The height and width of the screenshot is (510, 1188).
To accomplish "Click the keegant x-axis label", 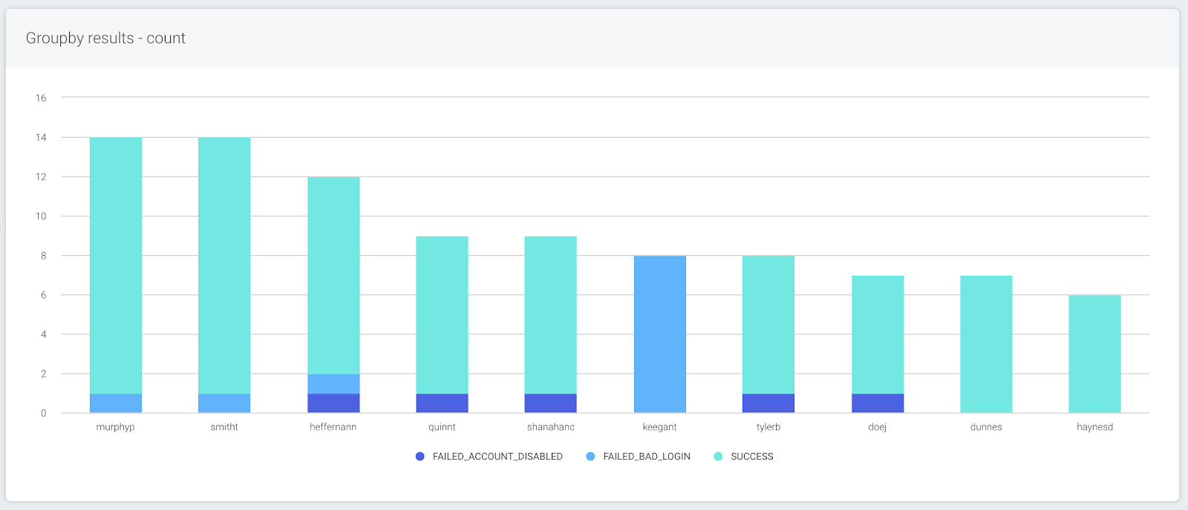I will pyautogui.click(x=659, y=427).
